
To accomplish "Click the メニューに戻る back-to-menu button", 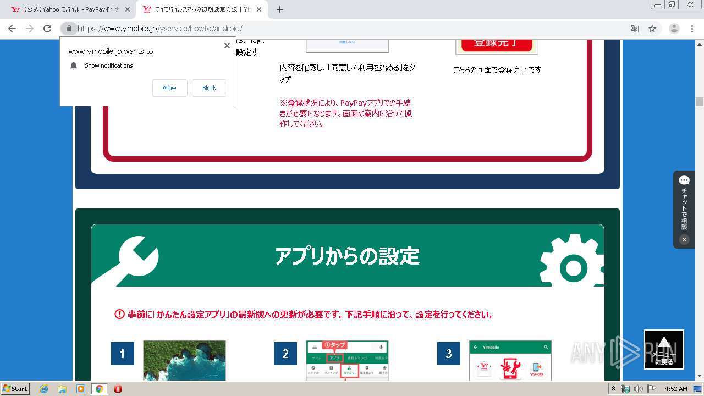I will coord(664,349).
